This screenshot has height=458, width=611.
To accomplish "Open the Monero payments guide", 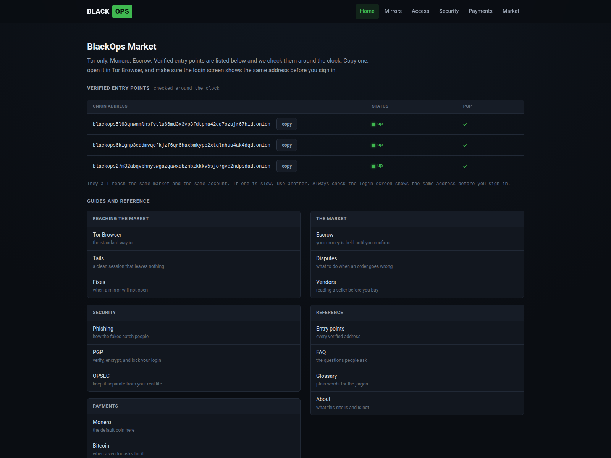I will coord(194,426).
